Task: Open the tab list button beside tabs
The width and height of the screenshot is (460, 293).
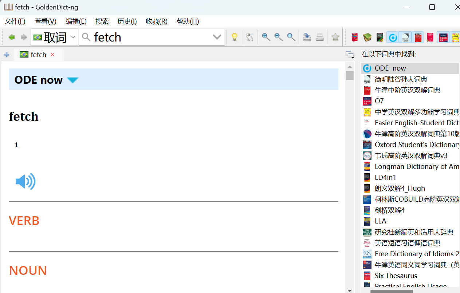Action: tap(350, 54)
